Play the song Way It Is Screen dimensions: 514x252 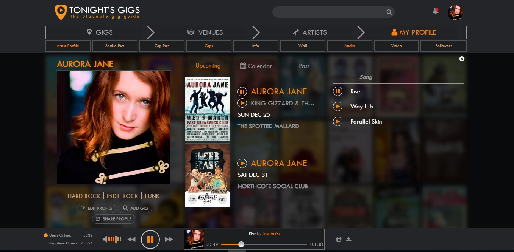[337, 107]
